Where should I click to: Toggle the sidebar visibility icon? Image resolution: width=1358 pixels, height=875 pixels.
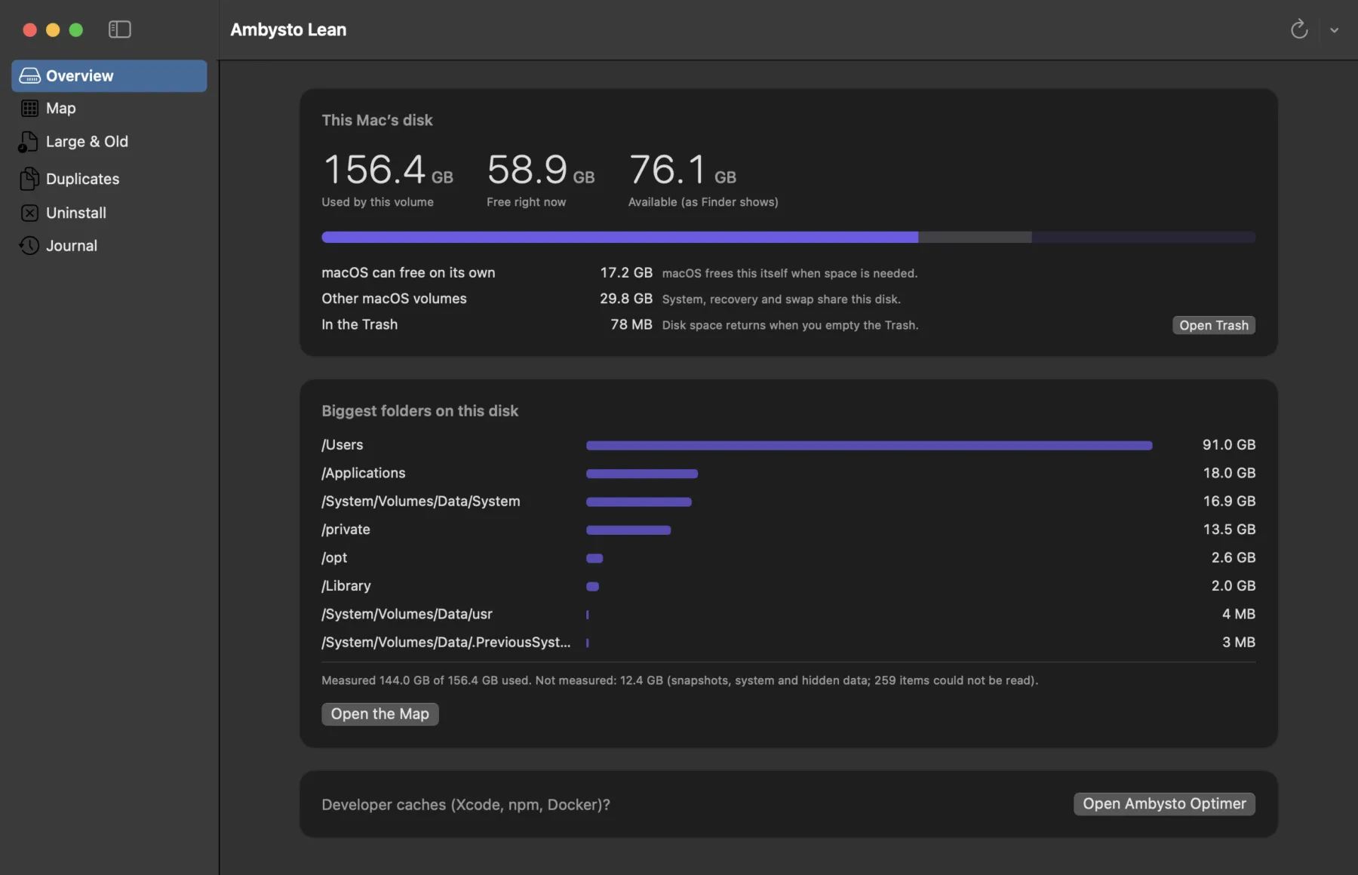click(x=120, y=29)
